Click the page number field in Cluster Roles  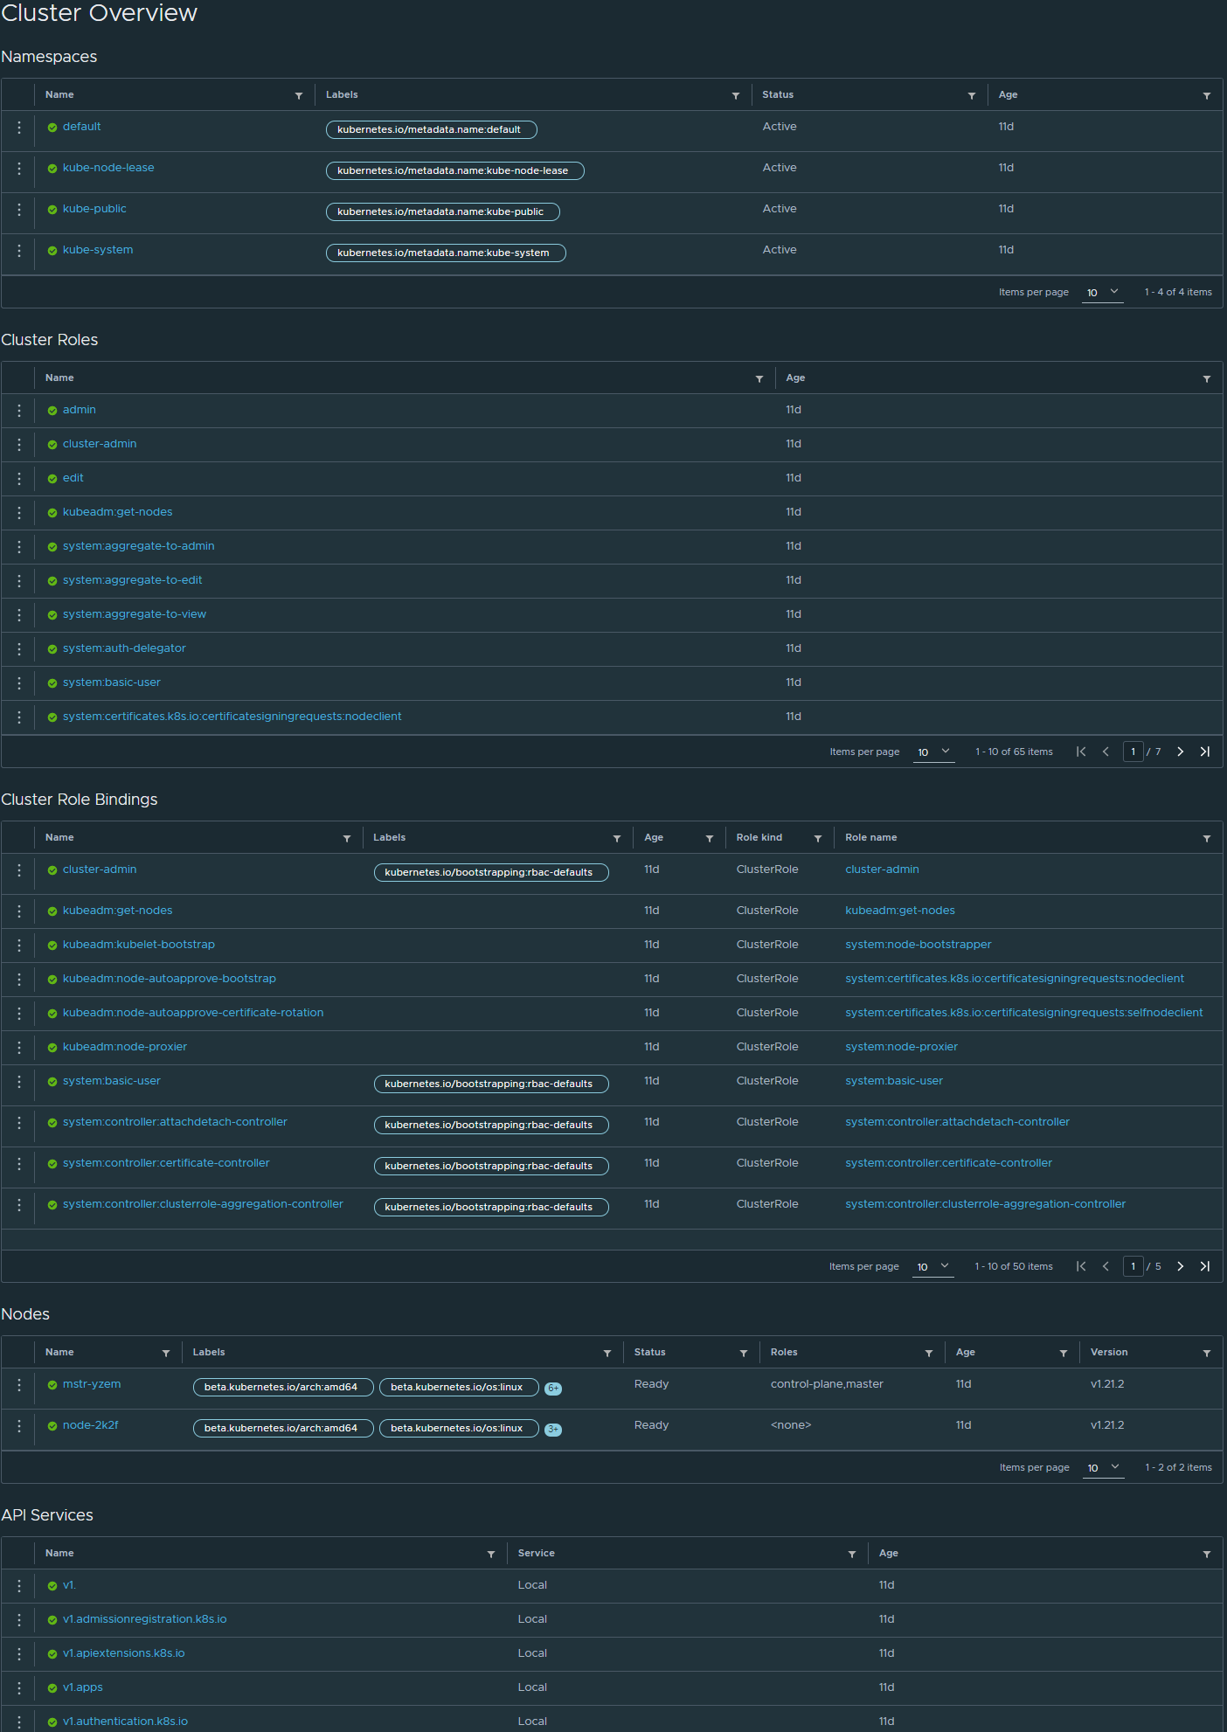click(1133, 752)
